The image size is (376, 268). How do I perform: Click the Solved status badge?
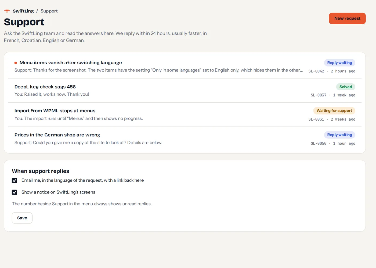[x=346, y=87]
